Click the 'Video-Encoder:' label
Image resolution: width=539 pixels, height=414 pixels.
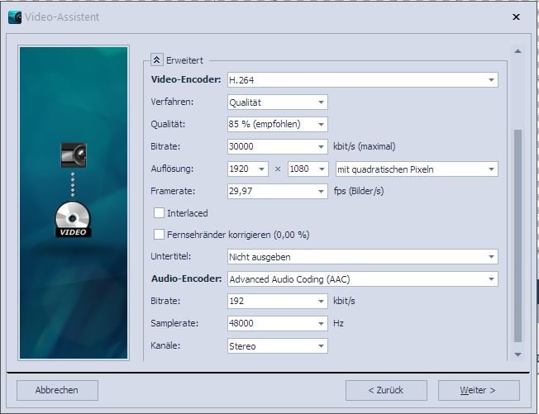tap(186, 79)
